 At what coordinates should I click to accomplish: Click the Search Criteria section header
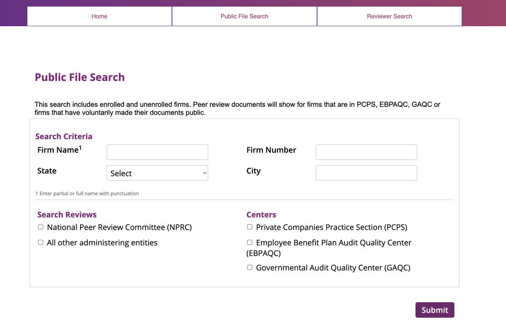[x=64, y=136]
